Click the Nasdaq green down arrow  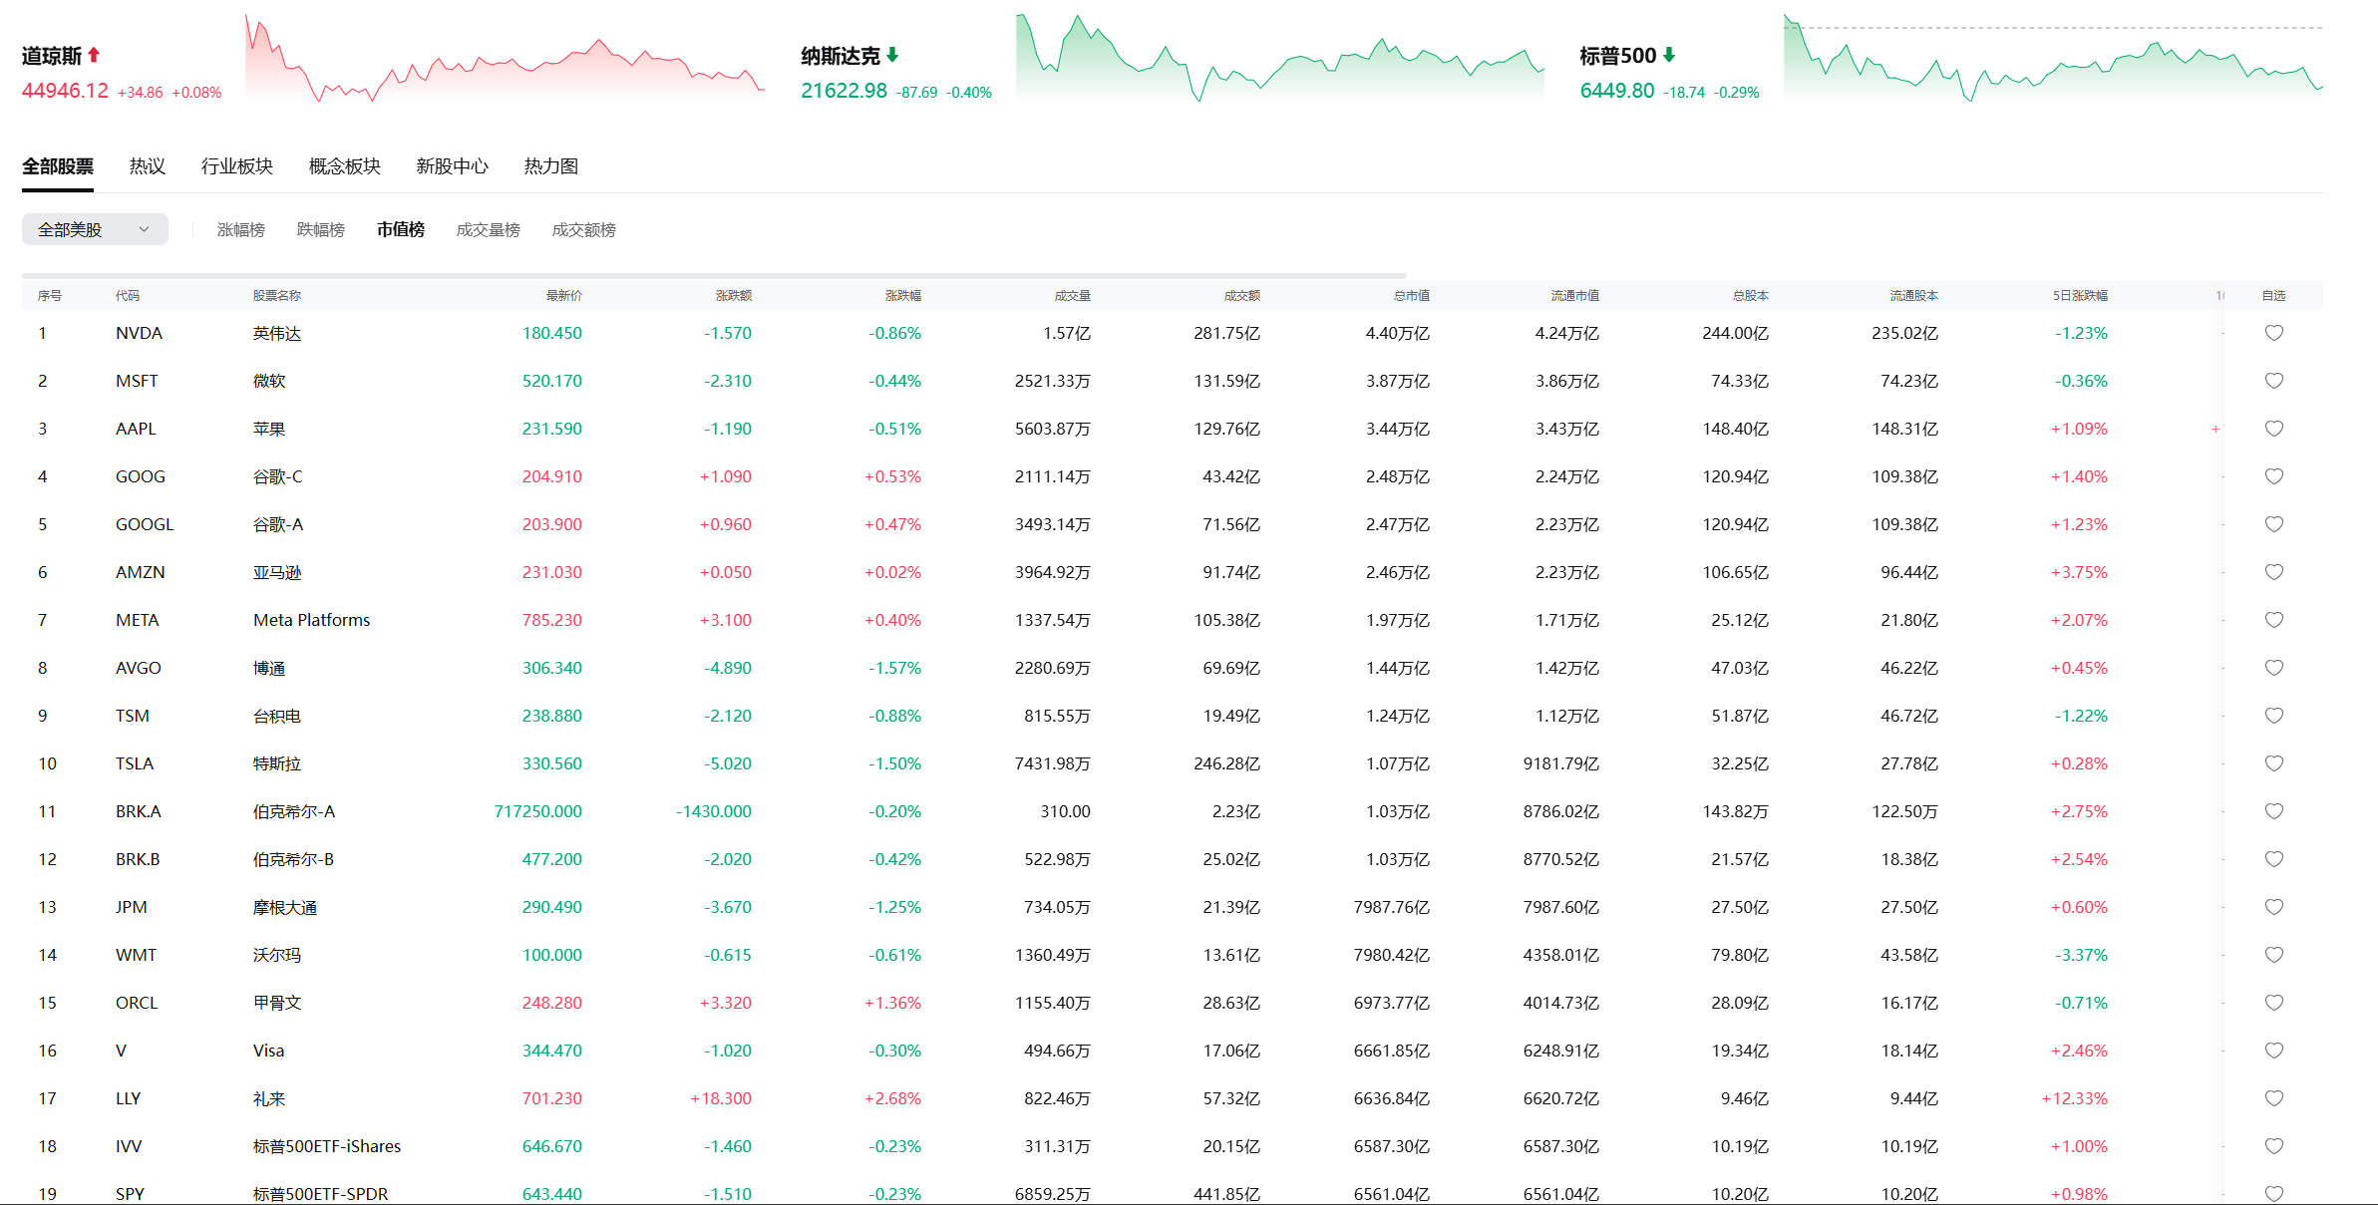(892, 55)
